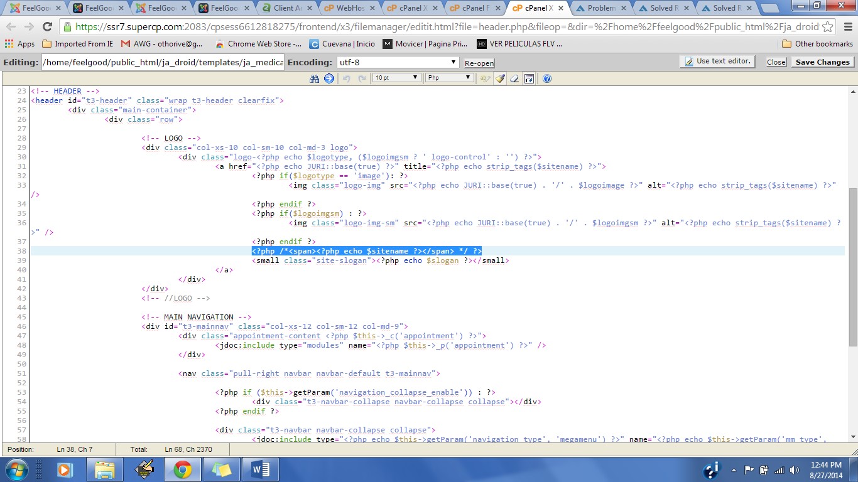858x482 pixels.
Task: Open the 10 pt font size dropdown
Action: click(396, 78)
